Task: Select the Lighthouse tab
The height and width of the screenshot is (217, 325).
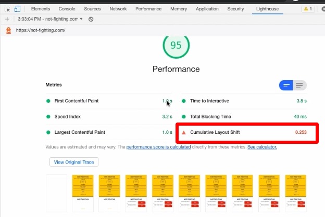Action: (x=267, y=9)
